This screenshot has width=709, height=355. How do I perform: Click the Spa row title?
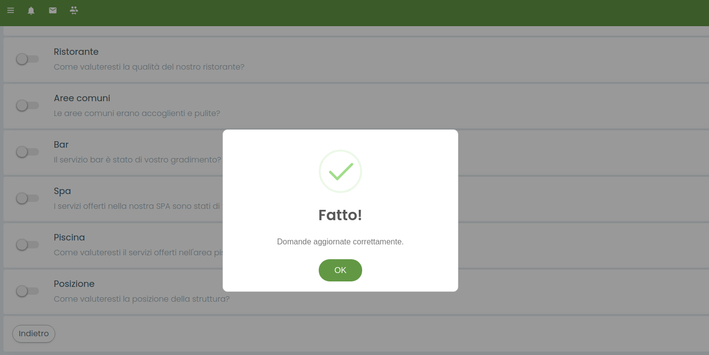tap(62, 191)
